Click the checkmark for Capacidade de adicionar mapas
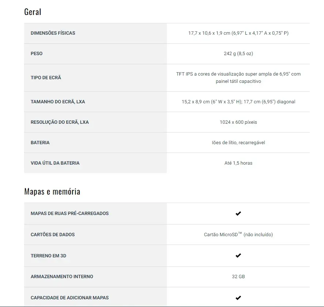Screen dimensions: 324x307 [238, 298]
